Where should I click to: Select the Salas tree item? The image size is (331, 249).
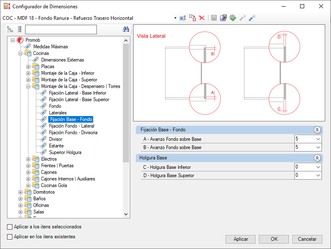(x=39, y=212)
